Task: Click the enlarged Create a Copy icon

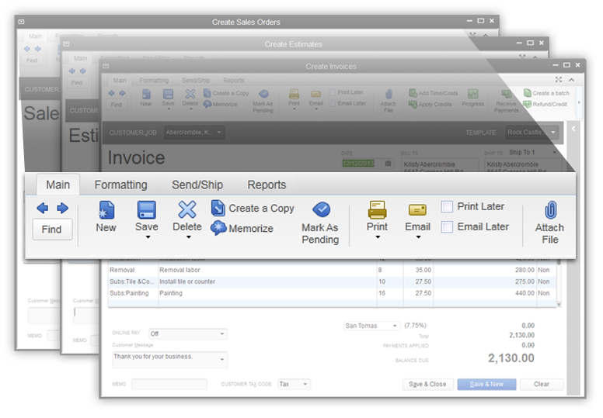Action: pyautogui.click(x=218, y=208)
